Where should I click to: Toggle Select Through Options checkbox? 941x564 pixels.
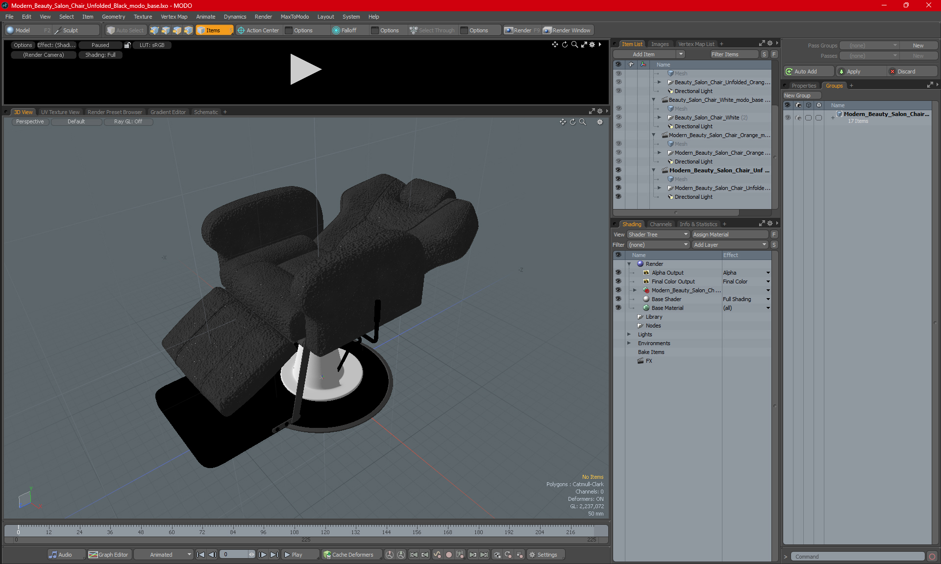click(x=464, y=30)
